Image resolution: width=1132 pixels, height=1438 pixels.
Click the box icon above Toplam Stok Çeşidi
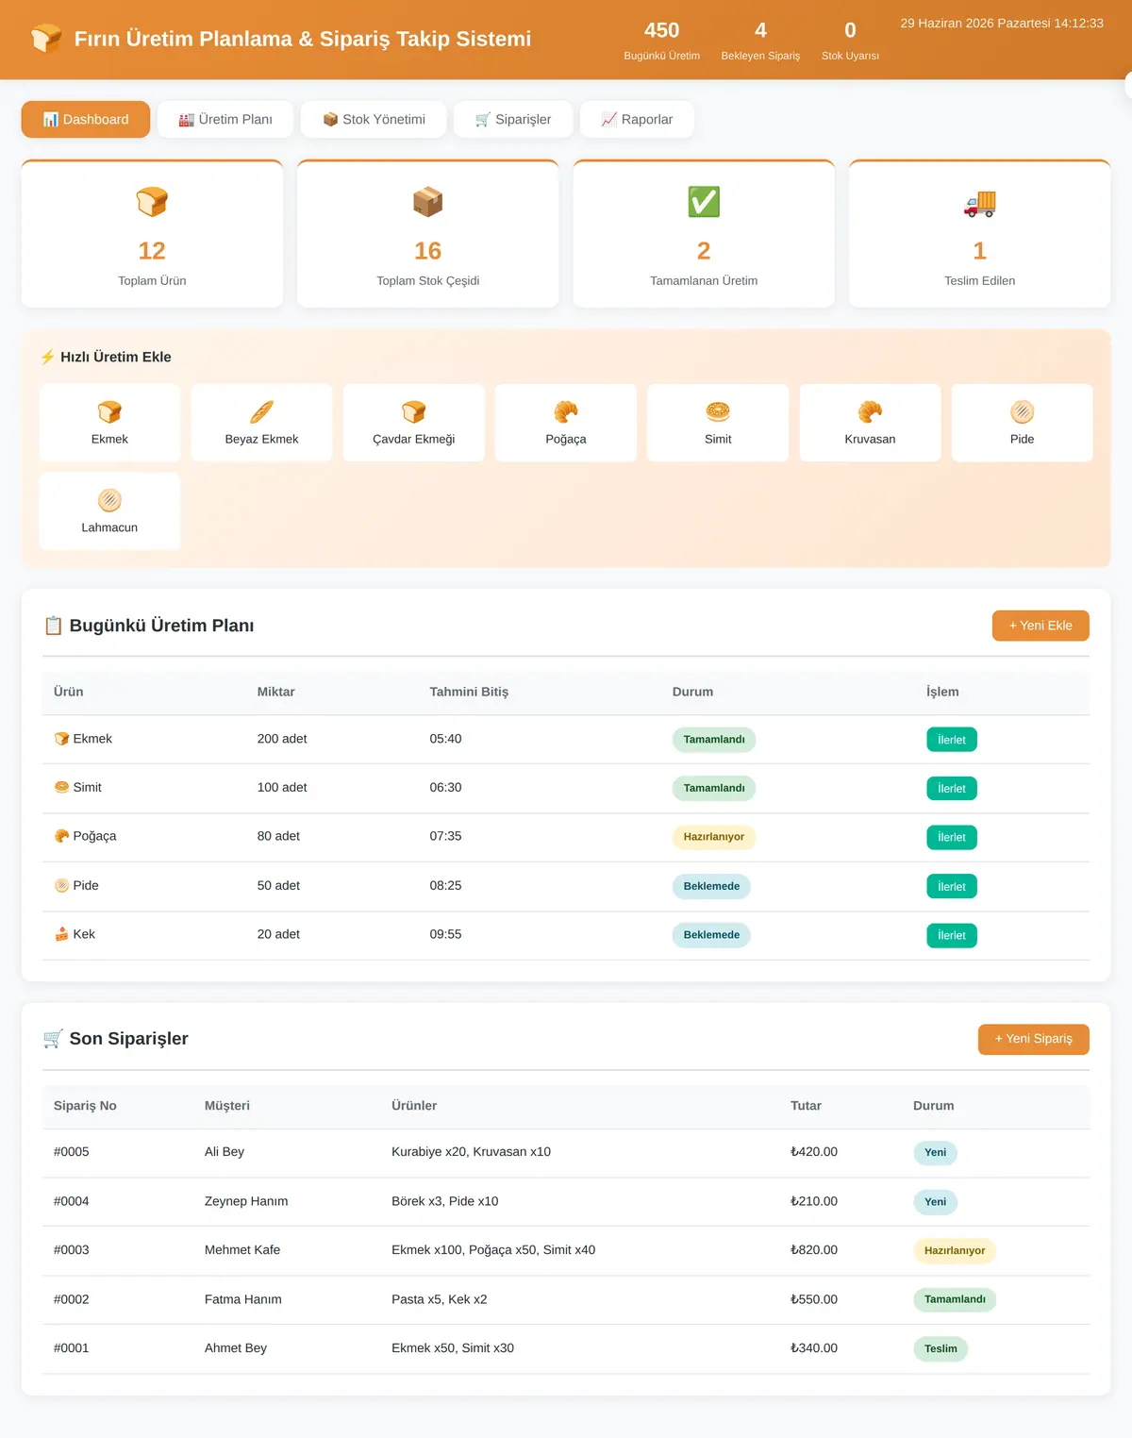(427, 202)
